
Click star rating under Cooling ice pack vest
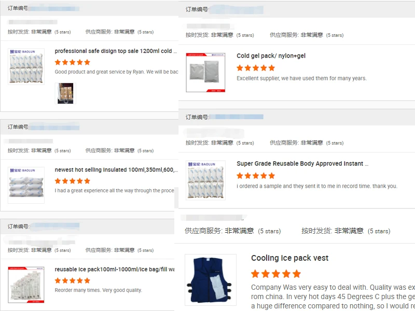276,274
